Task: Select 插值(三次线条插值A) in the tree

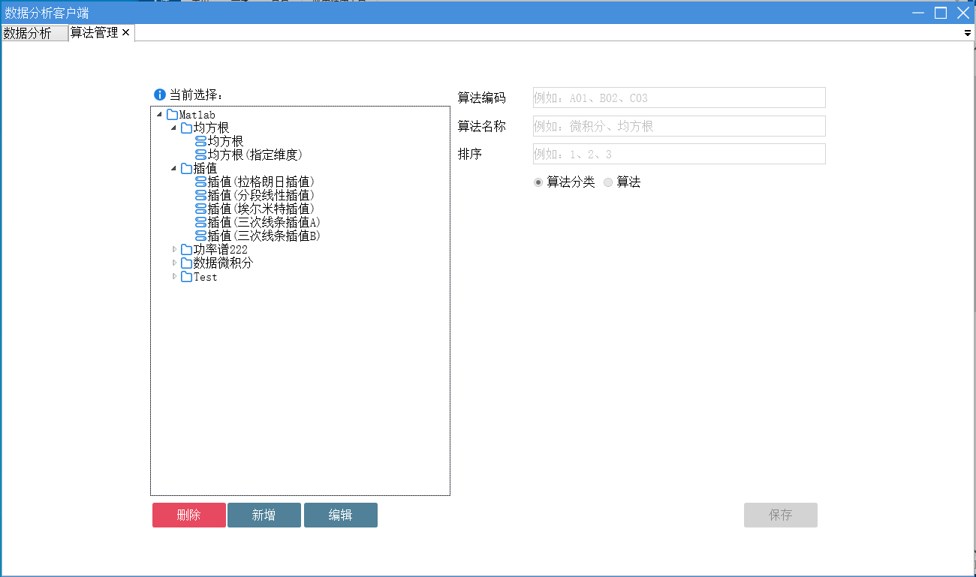Action: tap(264, 223)
